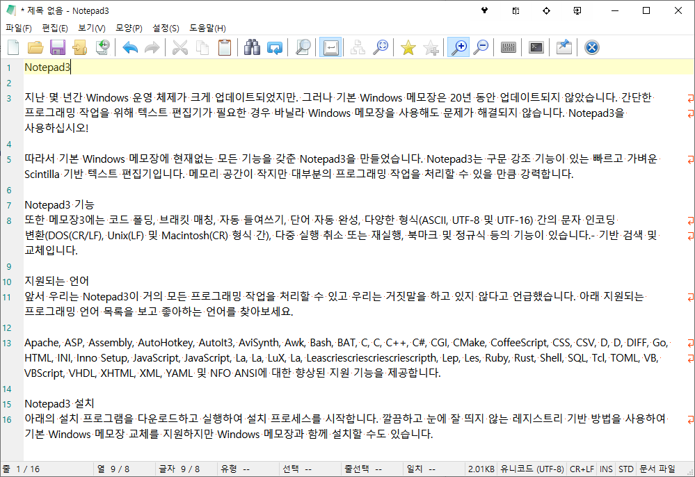Click the word 'AutoHotkey' on line 13
The image size is (695, 477).
166,343
